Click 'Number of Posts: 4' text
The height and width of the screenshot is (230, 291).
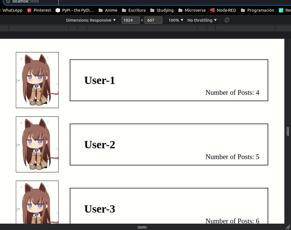(x=232, y=92)
